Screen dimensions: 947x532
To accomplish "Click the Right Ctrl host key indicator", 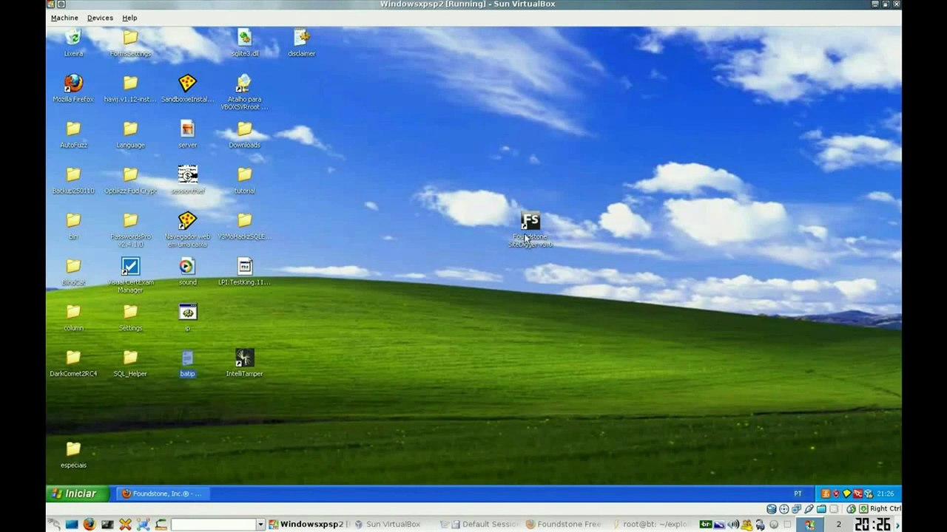I will click(885, 508).
